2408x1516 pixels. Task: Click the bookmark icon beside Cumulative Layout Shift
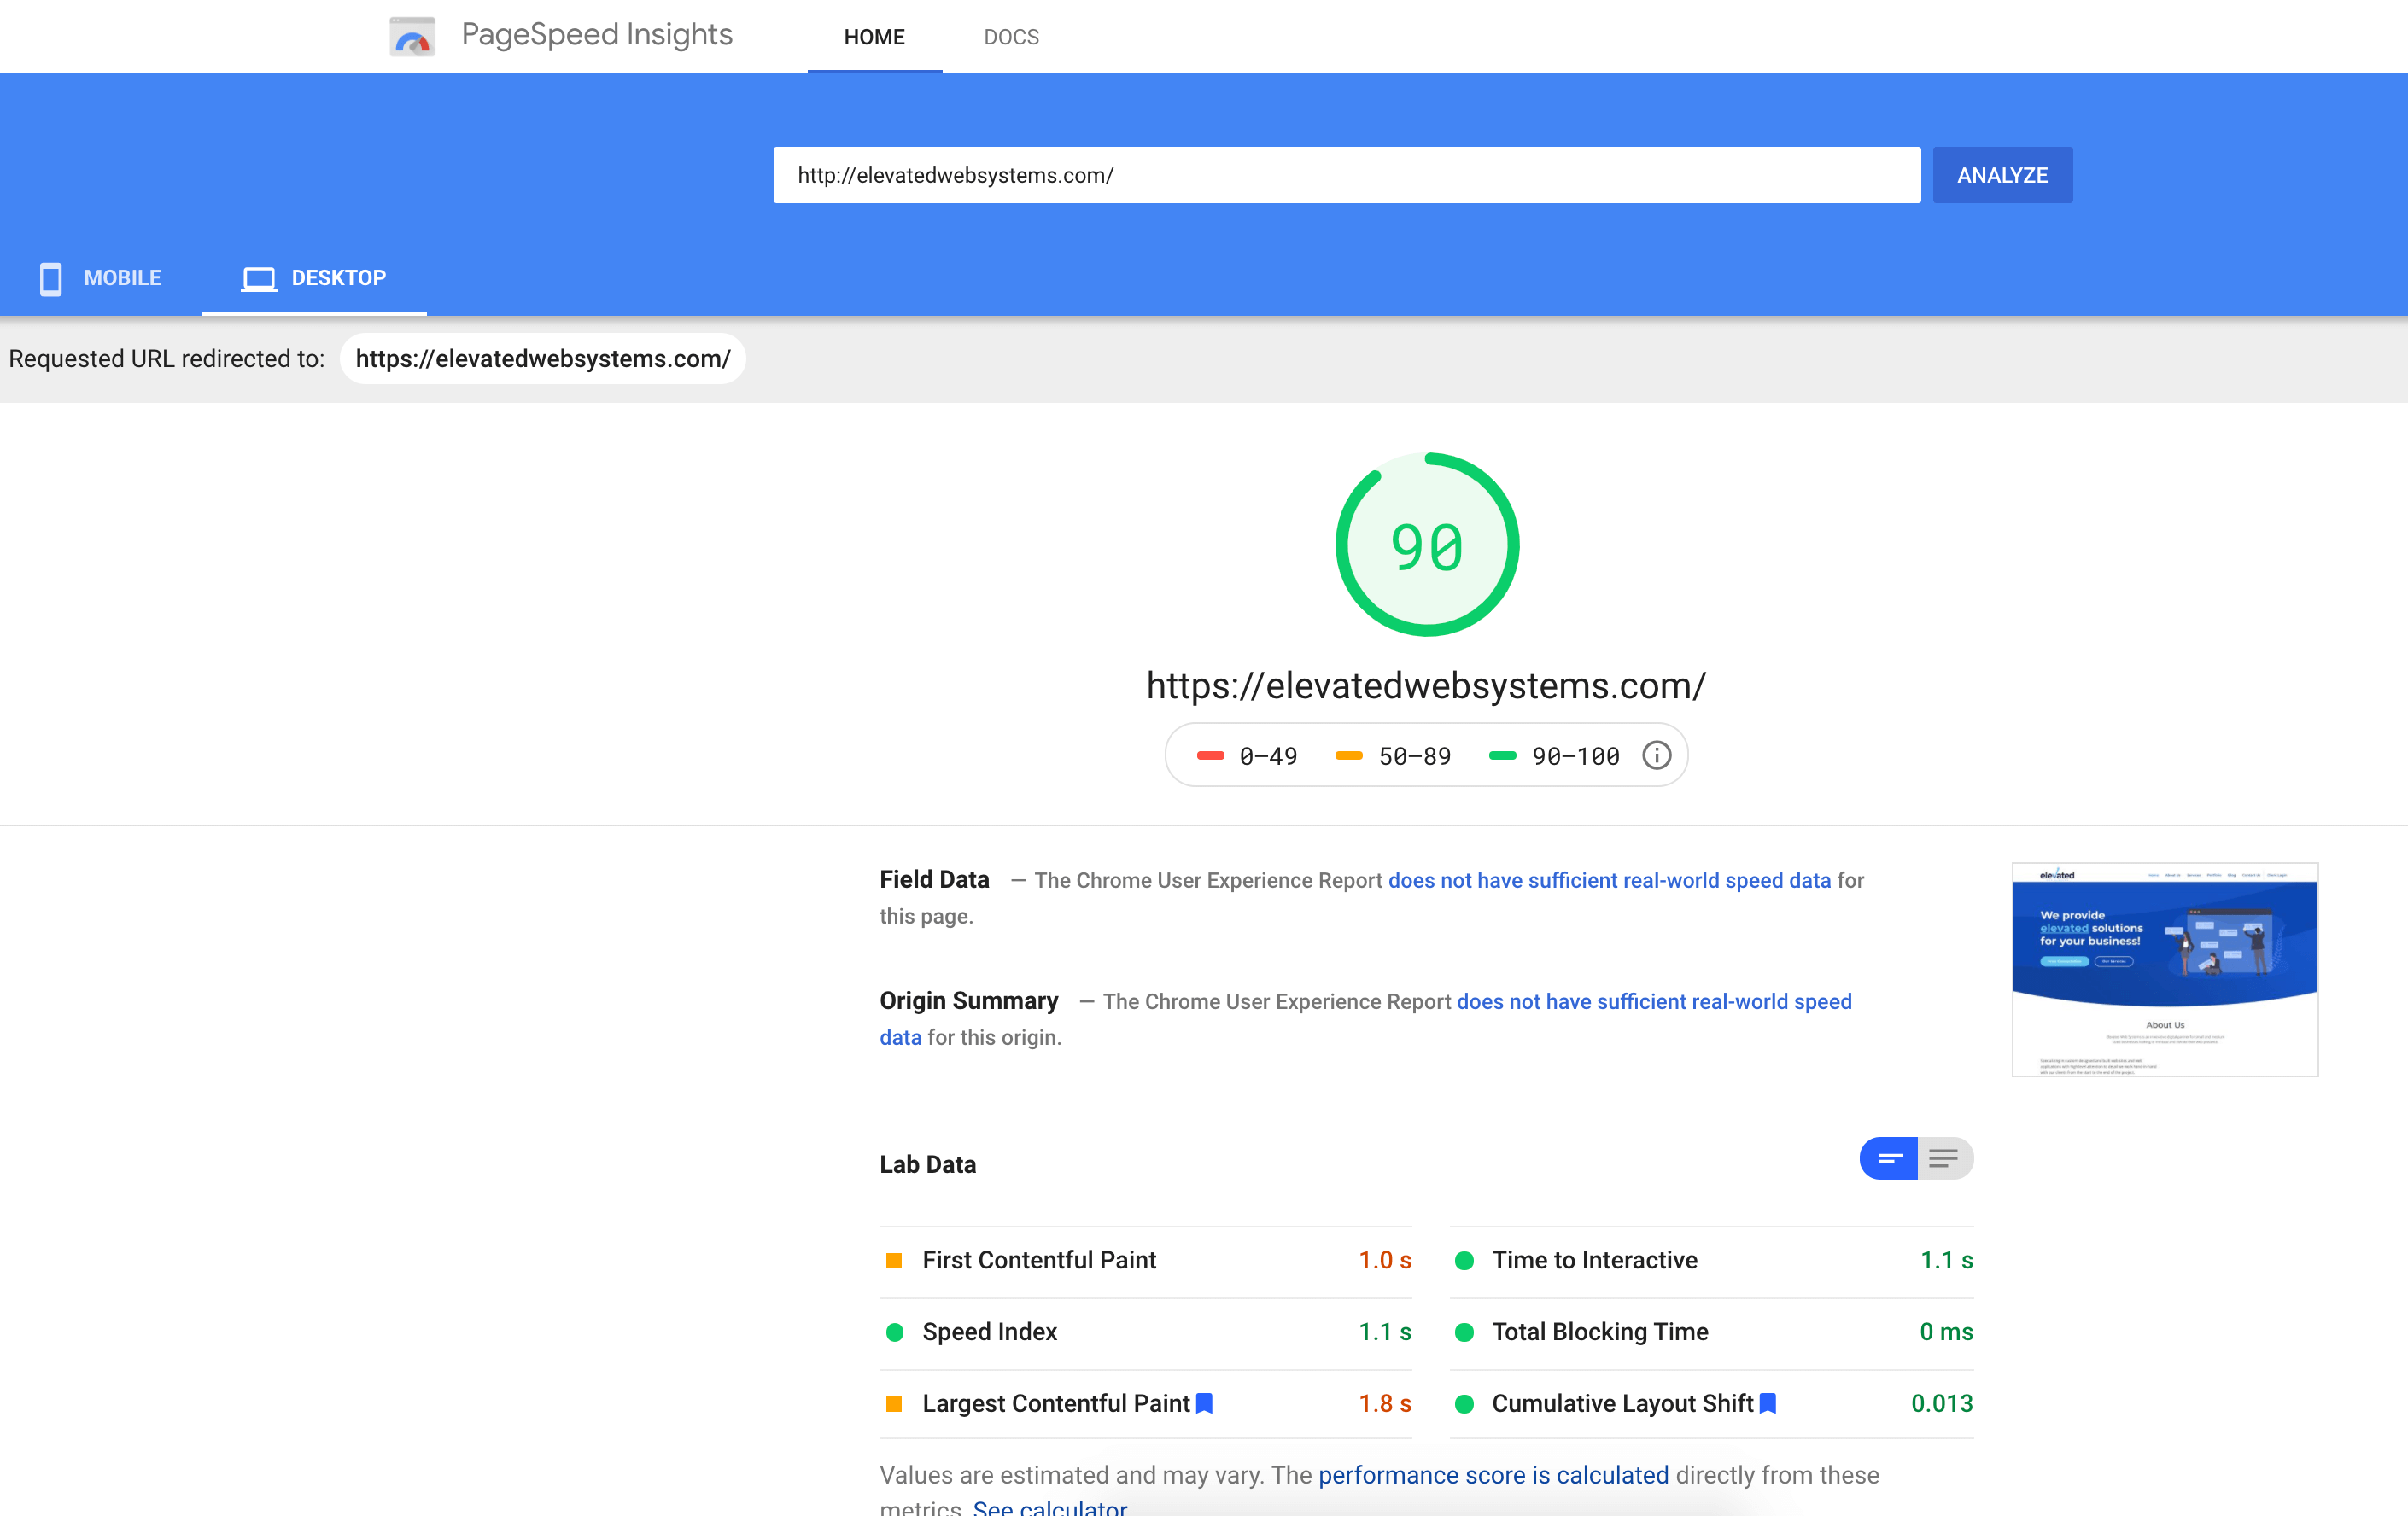point(1767,1403)
